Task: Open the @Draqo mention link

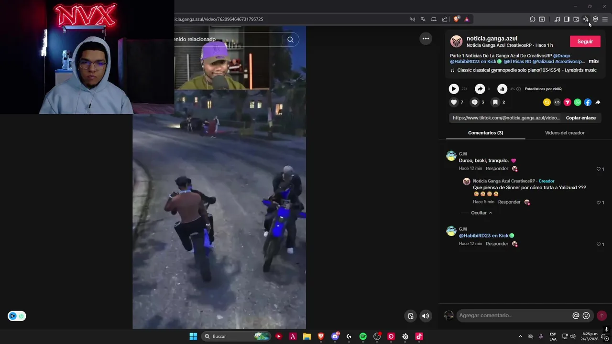Action: click(562, 55)
